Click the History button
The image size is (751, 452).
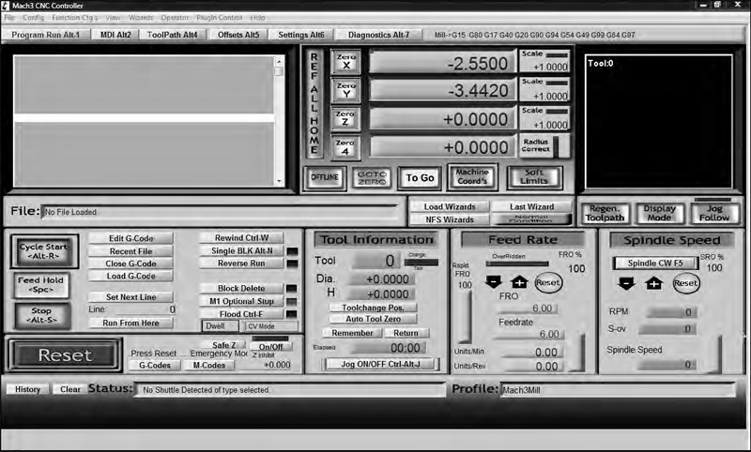[x=28, y=389]
